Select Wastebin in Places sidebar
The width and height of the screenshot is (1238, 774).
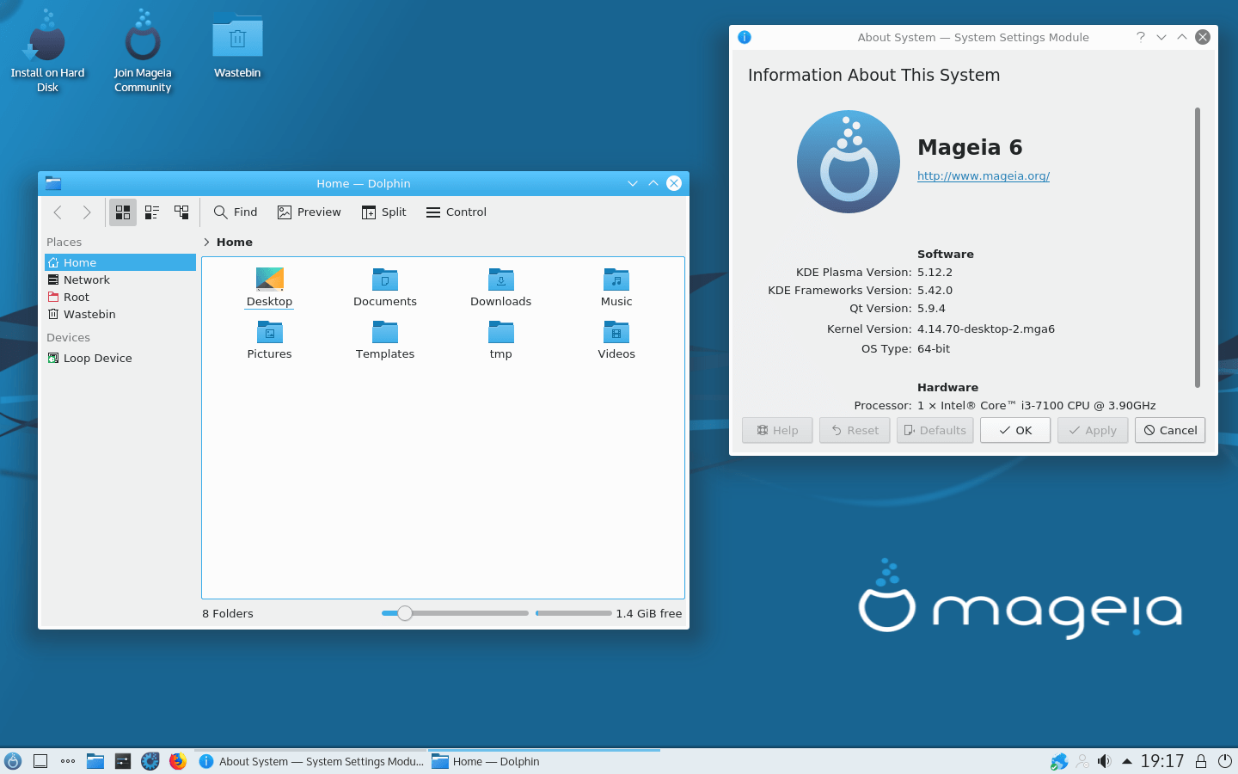(x=120, y=314)
